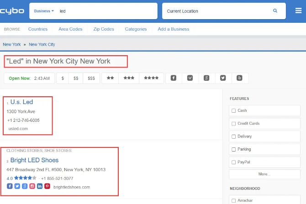Open Bright LED Shoes Instagram icon
The height and width of the screenshot is (204, 306).
click(32, 187)
